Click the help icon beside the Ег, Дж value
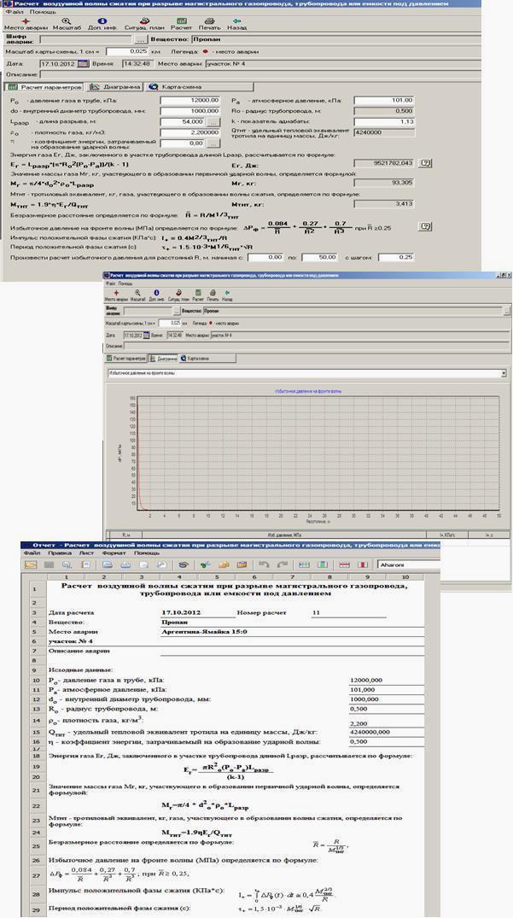The height and width of the screenshot is (918, 513). 423,162
